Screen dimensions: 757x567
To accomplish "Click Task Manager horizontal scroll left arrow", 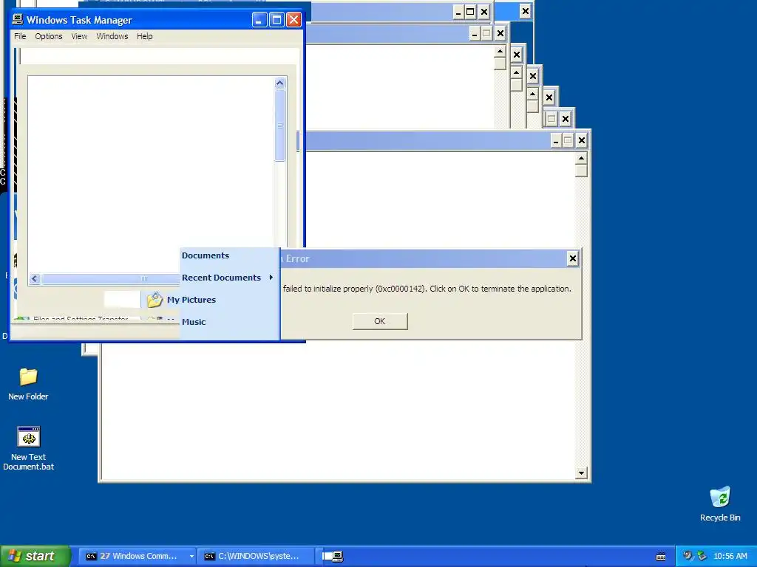I will click(34, 278).
